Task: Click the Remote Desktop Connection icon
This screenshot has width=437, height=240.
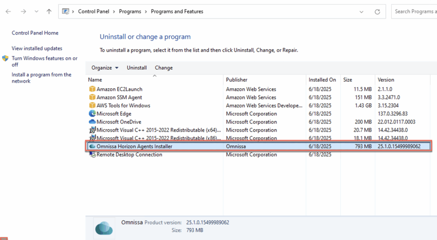Action: point(92,155)
